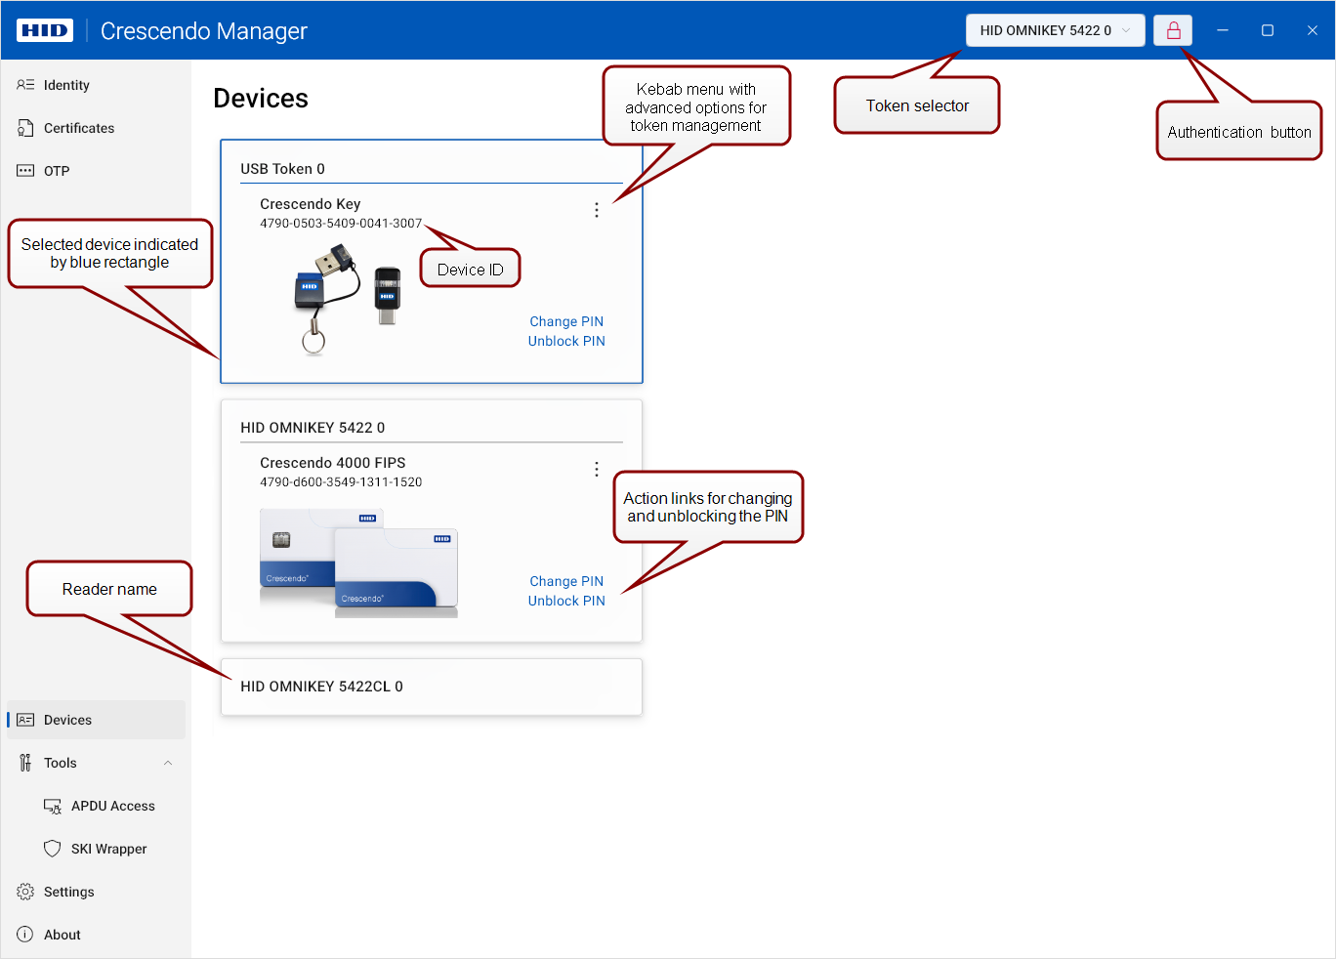1336x959 pixels.
Task: Click Unblock PIN for Crescendo Key
Action: [566, 341]
